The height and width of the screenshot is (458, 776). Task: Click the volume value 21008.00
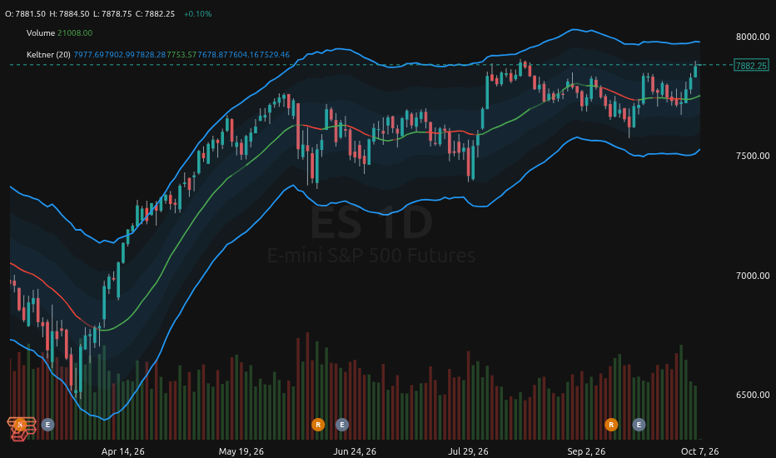pos(75,33)
